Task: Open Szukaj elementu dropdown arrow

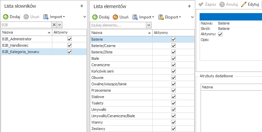Action: point(149,25)
